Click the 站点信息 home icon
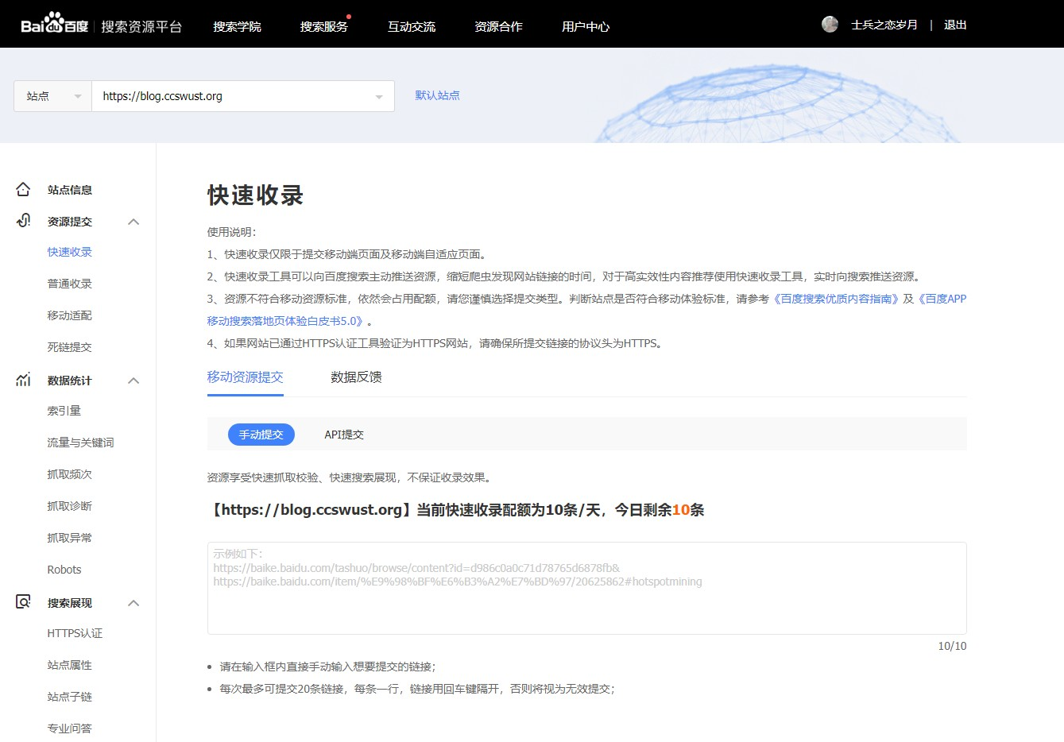Screen dimensions: 1064x742 [x=23, y=190]
